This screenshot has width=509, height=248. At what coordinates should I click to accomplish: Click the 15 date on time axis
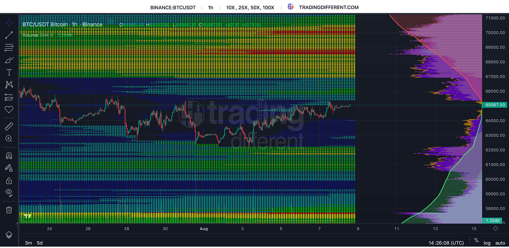click(x=474, y=229)
